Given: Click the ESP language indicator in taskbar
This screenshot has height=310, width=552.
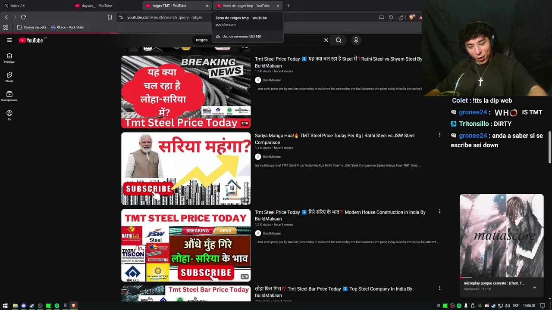Looking at the screenshot, I should (516, 306).
